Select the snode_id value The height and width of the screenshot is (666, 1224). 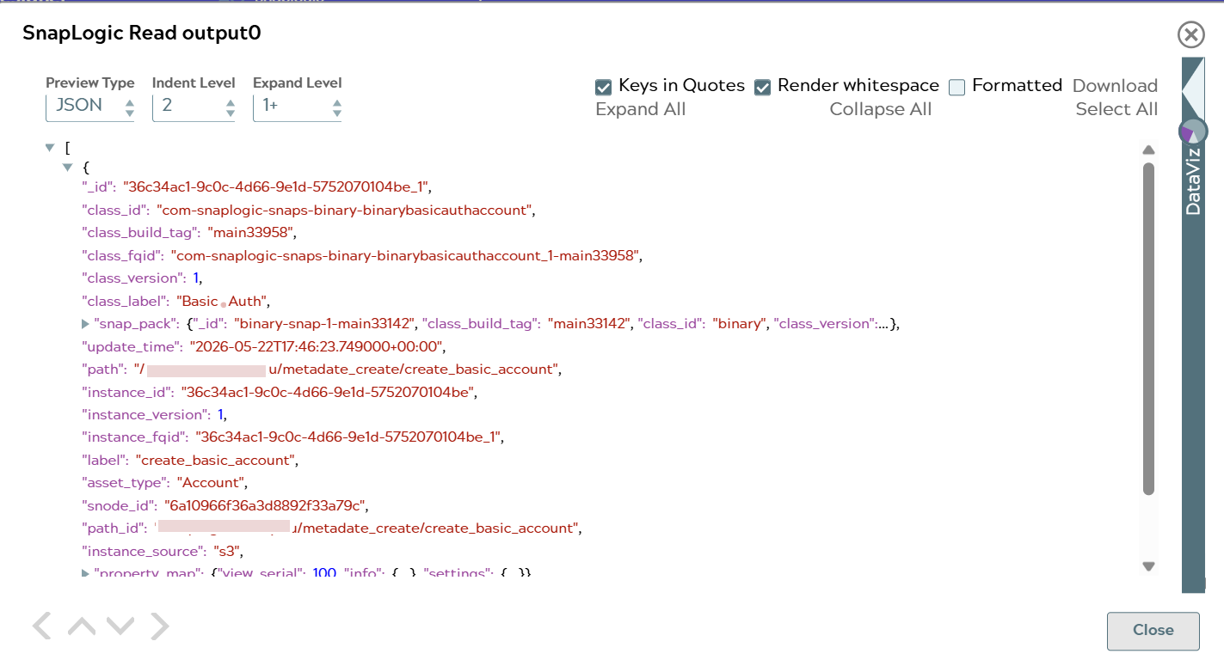point(266,505)
